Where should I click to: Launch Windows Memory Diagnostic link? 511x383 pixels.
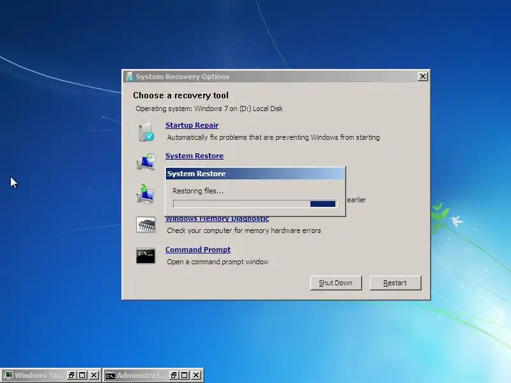[217, 219]
